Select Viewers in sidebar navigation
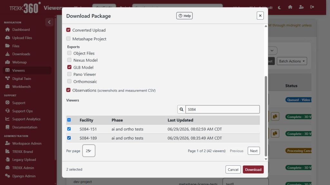 click(27, 70)
